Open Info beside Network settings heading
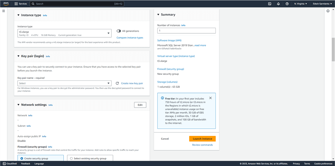The width and height of the screenshot is (335, 166). [x=50, y=105]
